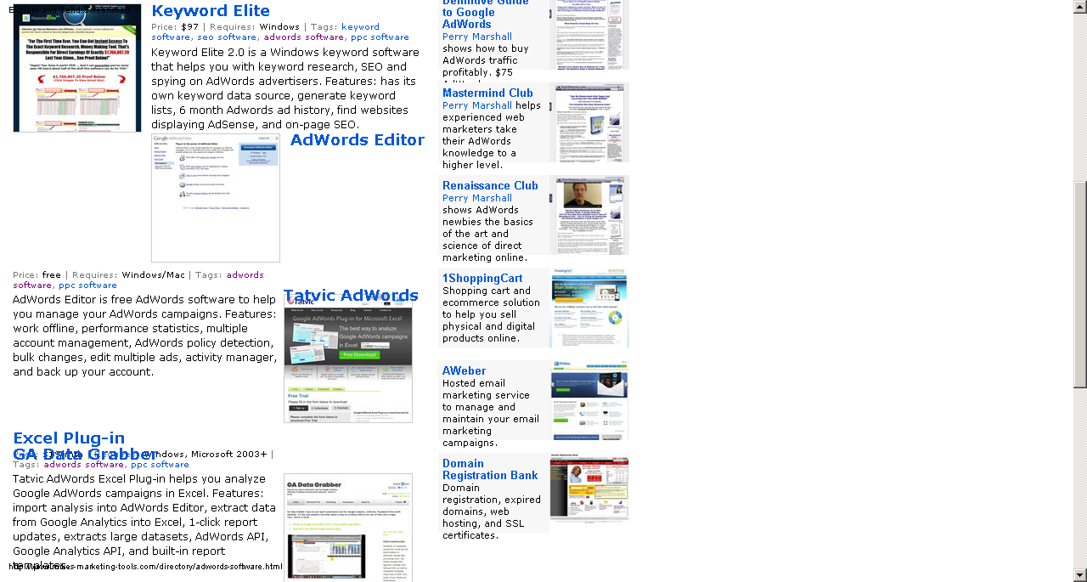This screenshot has height=582, width=1087.
Task: Open the AWeber link
Action: (465, 371)
